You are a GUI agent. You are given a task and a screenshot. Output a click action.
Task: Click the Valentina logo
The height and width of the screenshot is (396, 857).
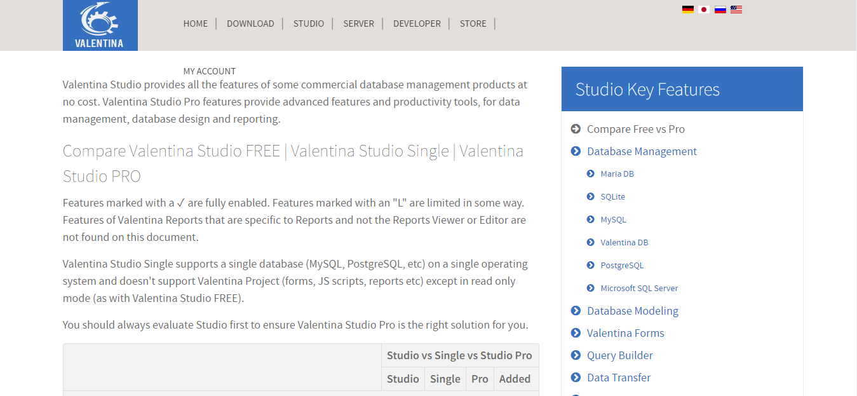[x=100, y=25]
